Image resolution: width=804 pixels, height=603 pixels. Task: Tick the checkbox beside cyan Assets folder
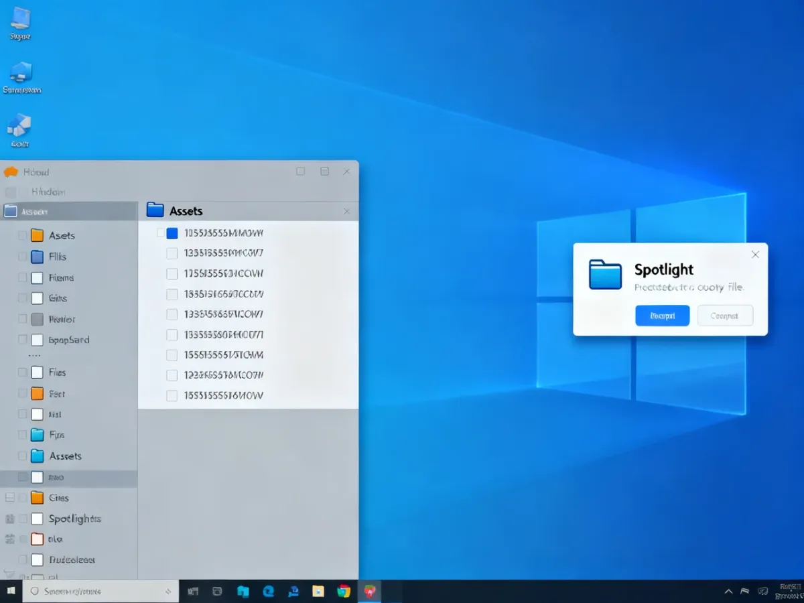click(23, 456)
